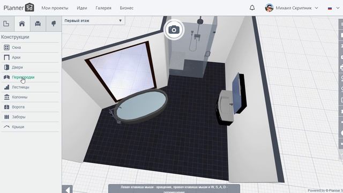Click the Окна window icon
The height and width of the screenshot is (193, 343).
7,47
